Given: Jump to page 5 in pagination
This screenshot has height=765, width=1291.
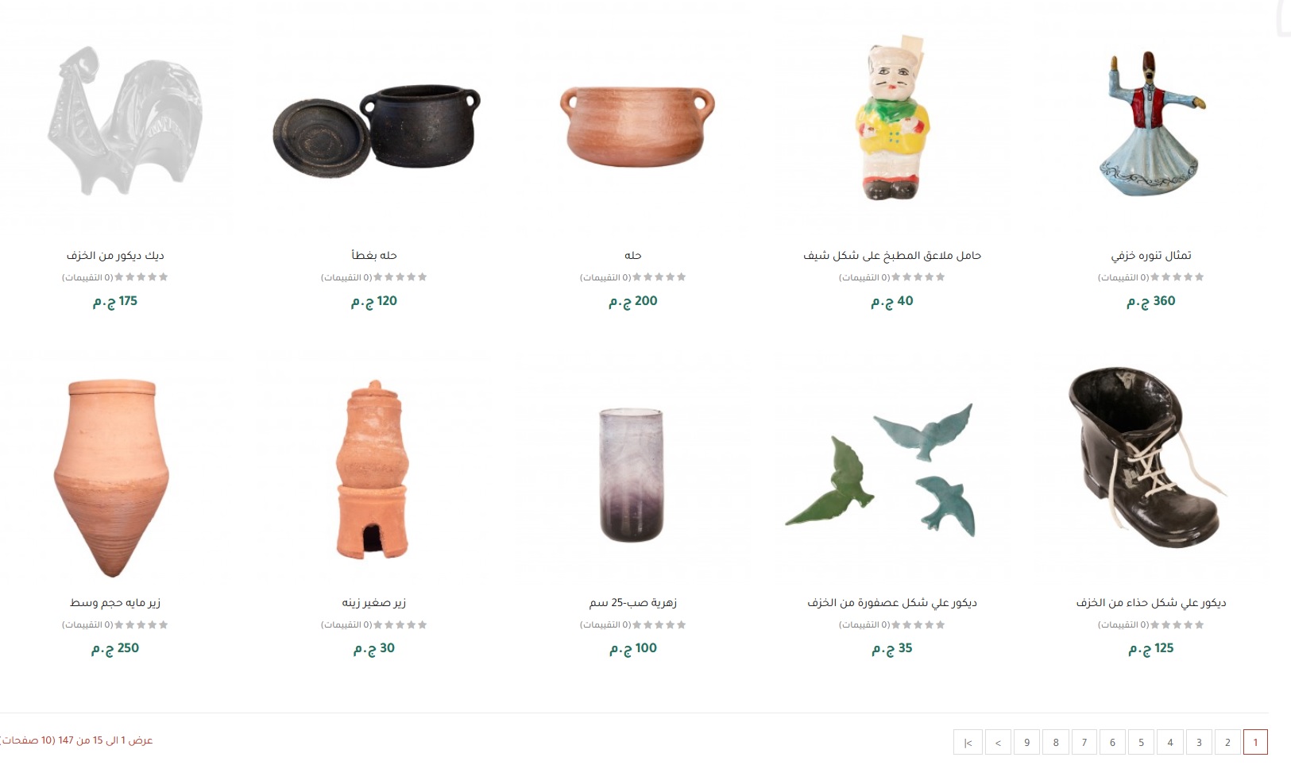Looking at the screenshot, I should pyautogui.click(x=1142, y=742).
